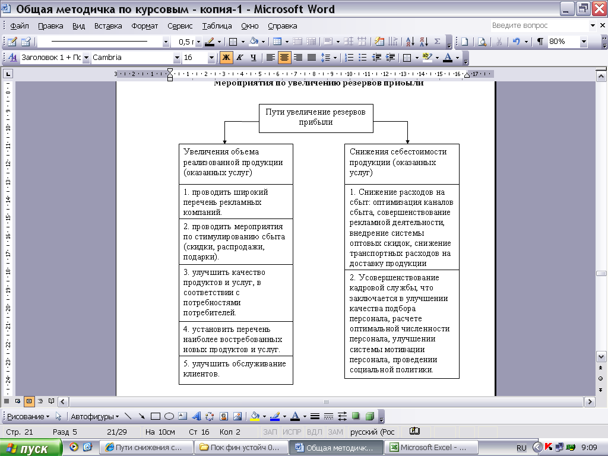Align text to the right
The height and width of the screenshot is (456, 608).
298,58
